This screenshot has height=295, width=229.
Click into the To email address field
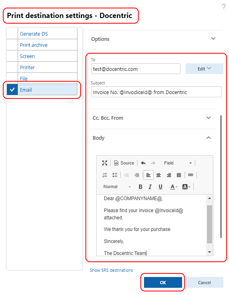click(136, 69)
